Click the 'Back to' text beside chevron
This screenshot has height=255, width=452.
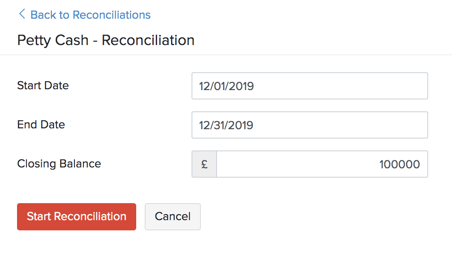pos(50,15)
